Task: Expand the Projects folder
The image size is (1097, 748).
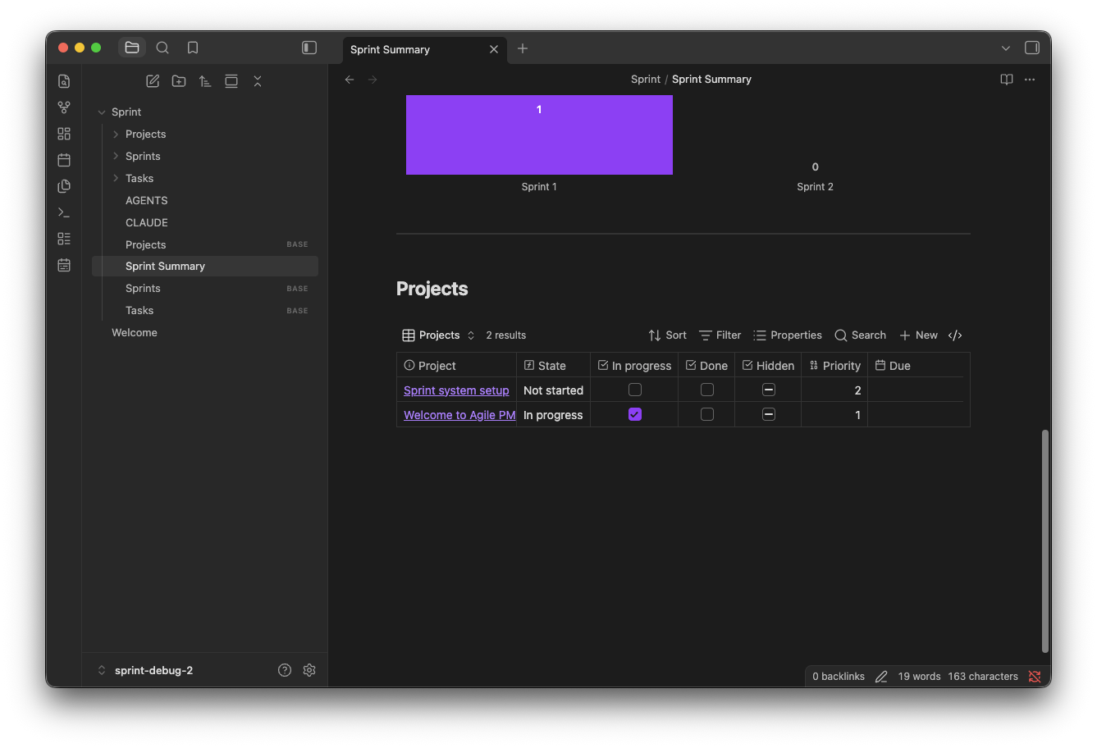Action: pyautogui.click(x=116, y=134)
